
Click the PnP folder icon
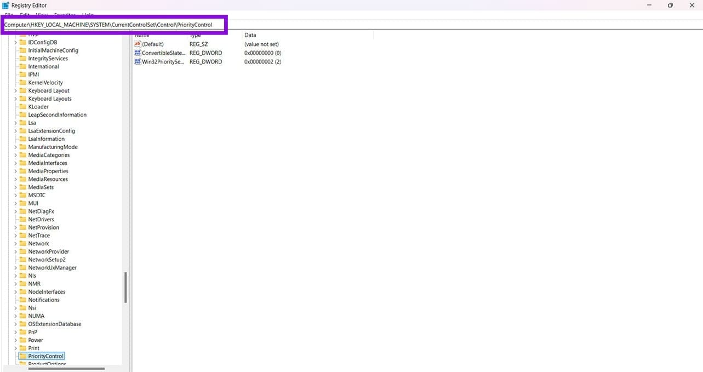[x=23, y=332]
